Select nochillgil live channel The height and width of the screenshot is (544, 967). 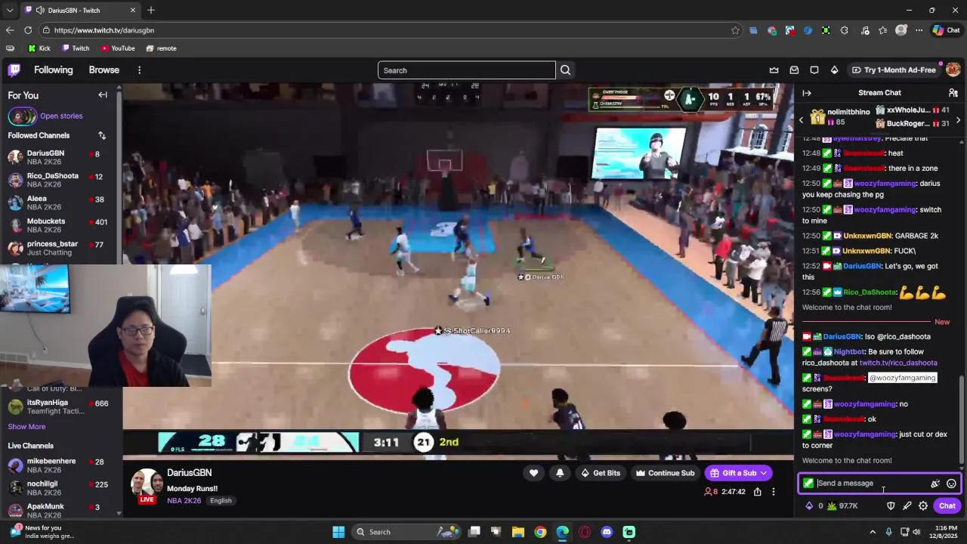[x=60, y=487]
